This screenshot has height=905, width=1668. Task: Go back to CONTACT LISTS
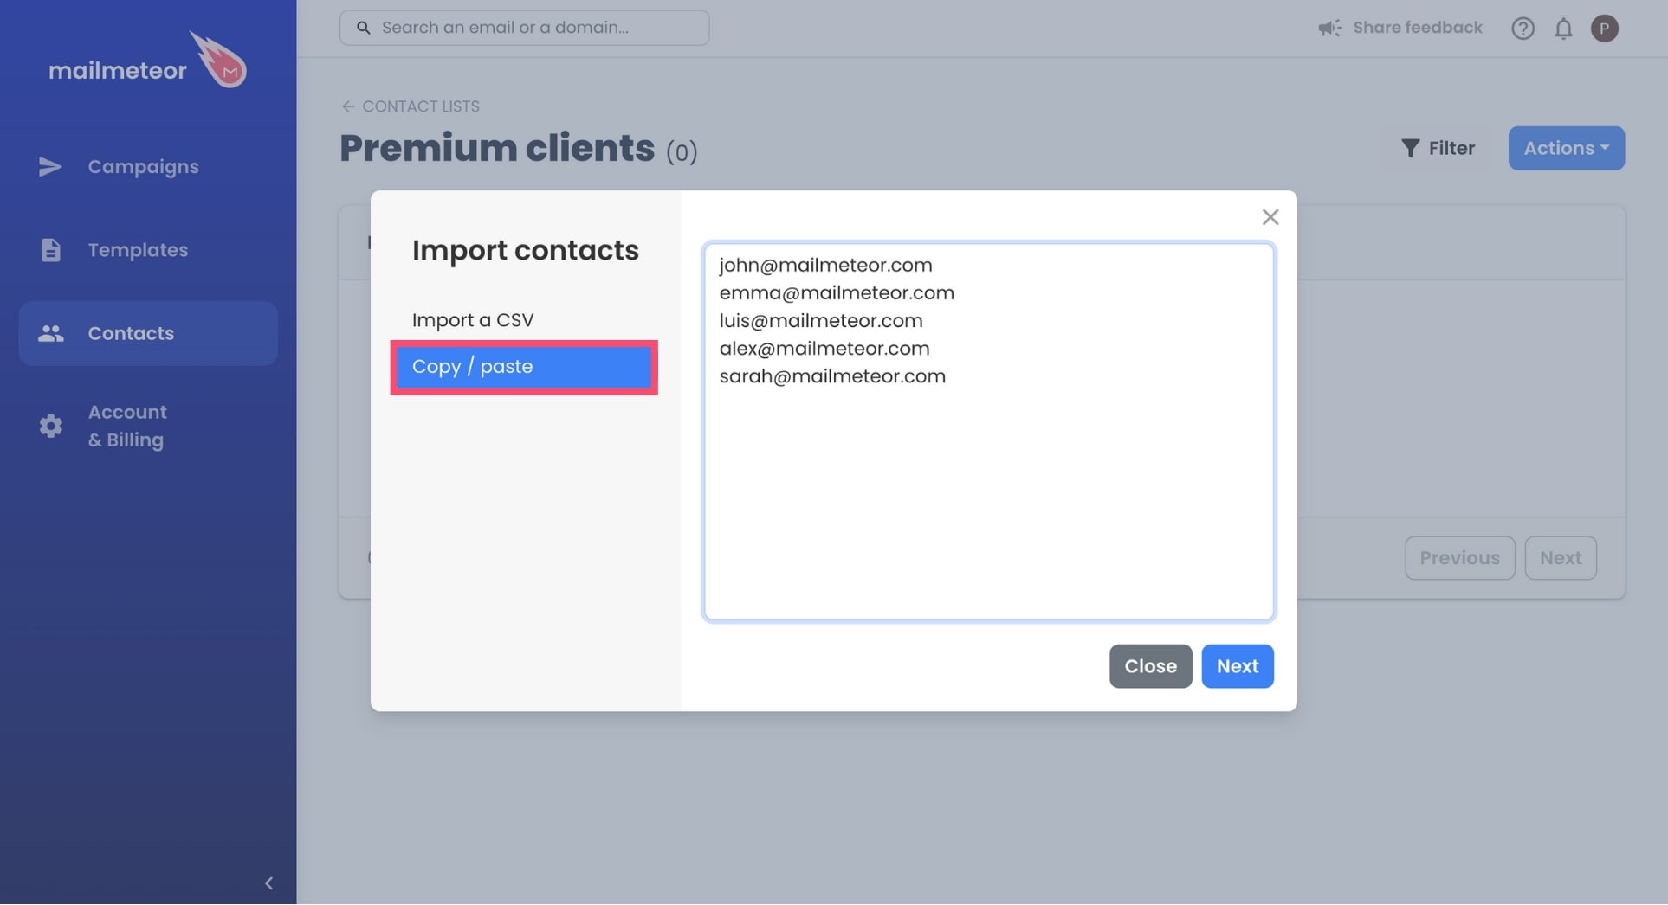point(410,106)
